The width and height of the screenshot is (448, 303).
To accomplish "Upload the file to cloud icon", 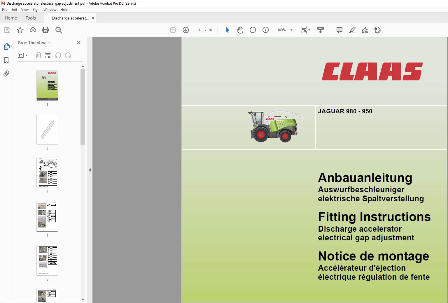I will pyautogui.click(x=33, y=30).
